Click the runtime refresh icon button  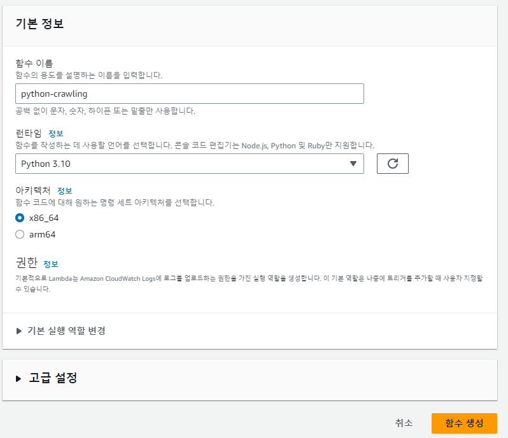click(392, 164)
